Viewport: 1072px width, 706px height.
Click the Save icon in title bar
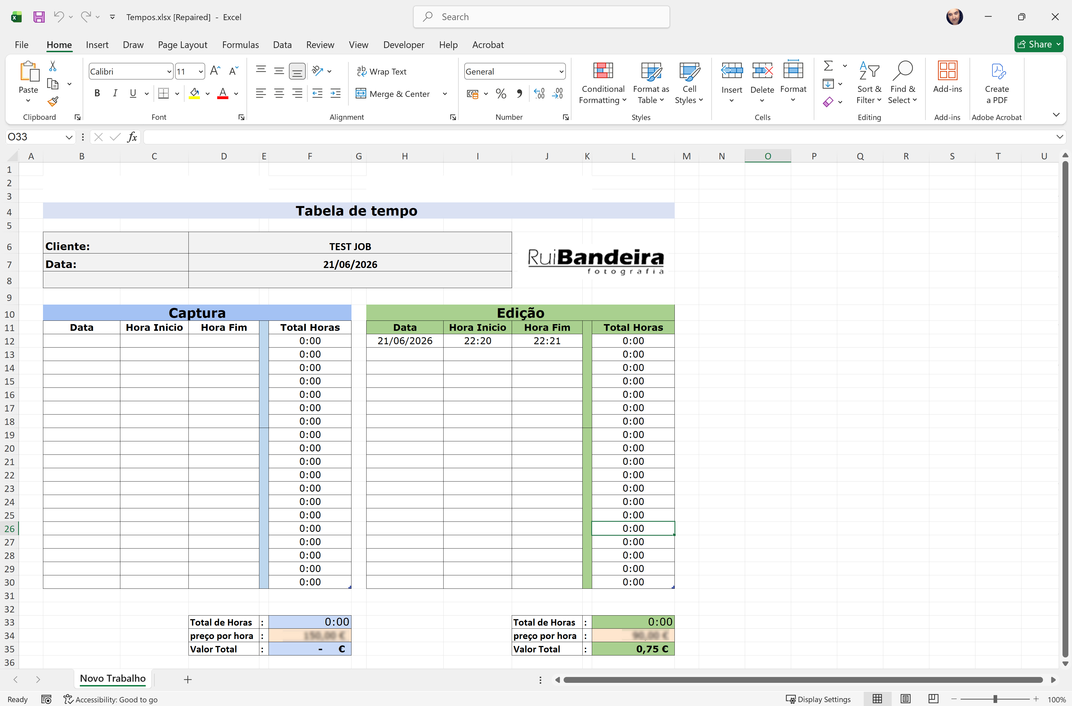(39, 17)
